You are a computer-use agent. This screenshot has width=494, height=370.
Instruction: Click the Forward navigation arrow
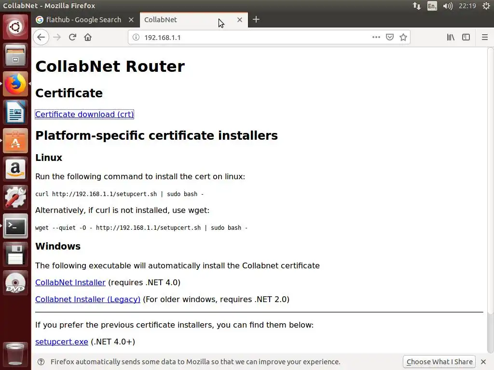pos(57,38)
